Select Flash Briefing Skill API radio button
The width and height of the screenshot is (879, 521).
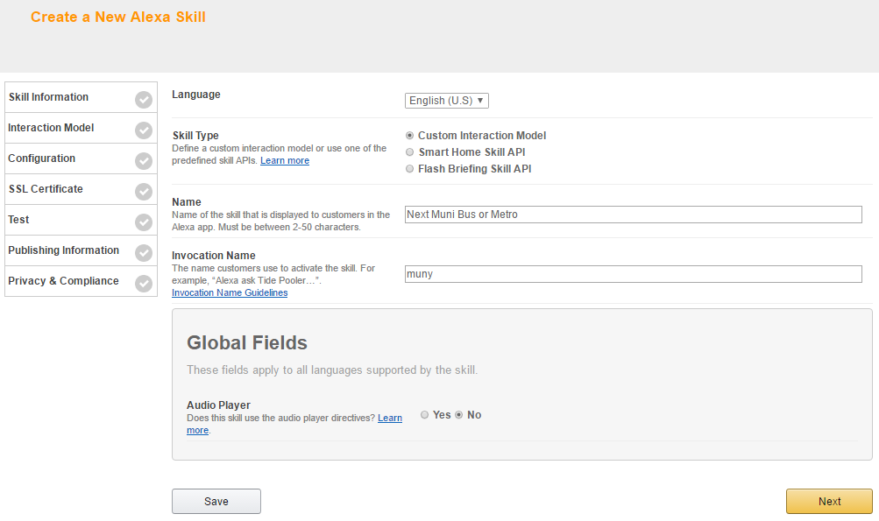coord(410,169)
